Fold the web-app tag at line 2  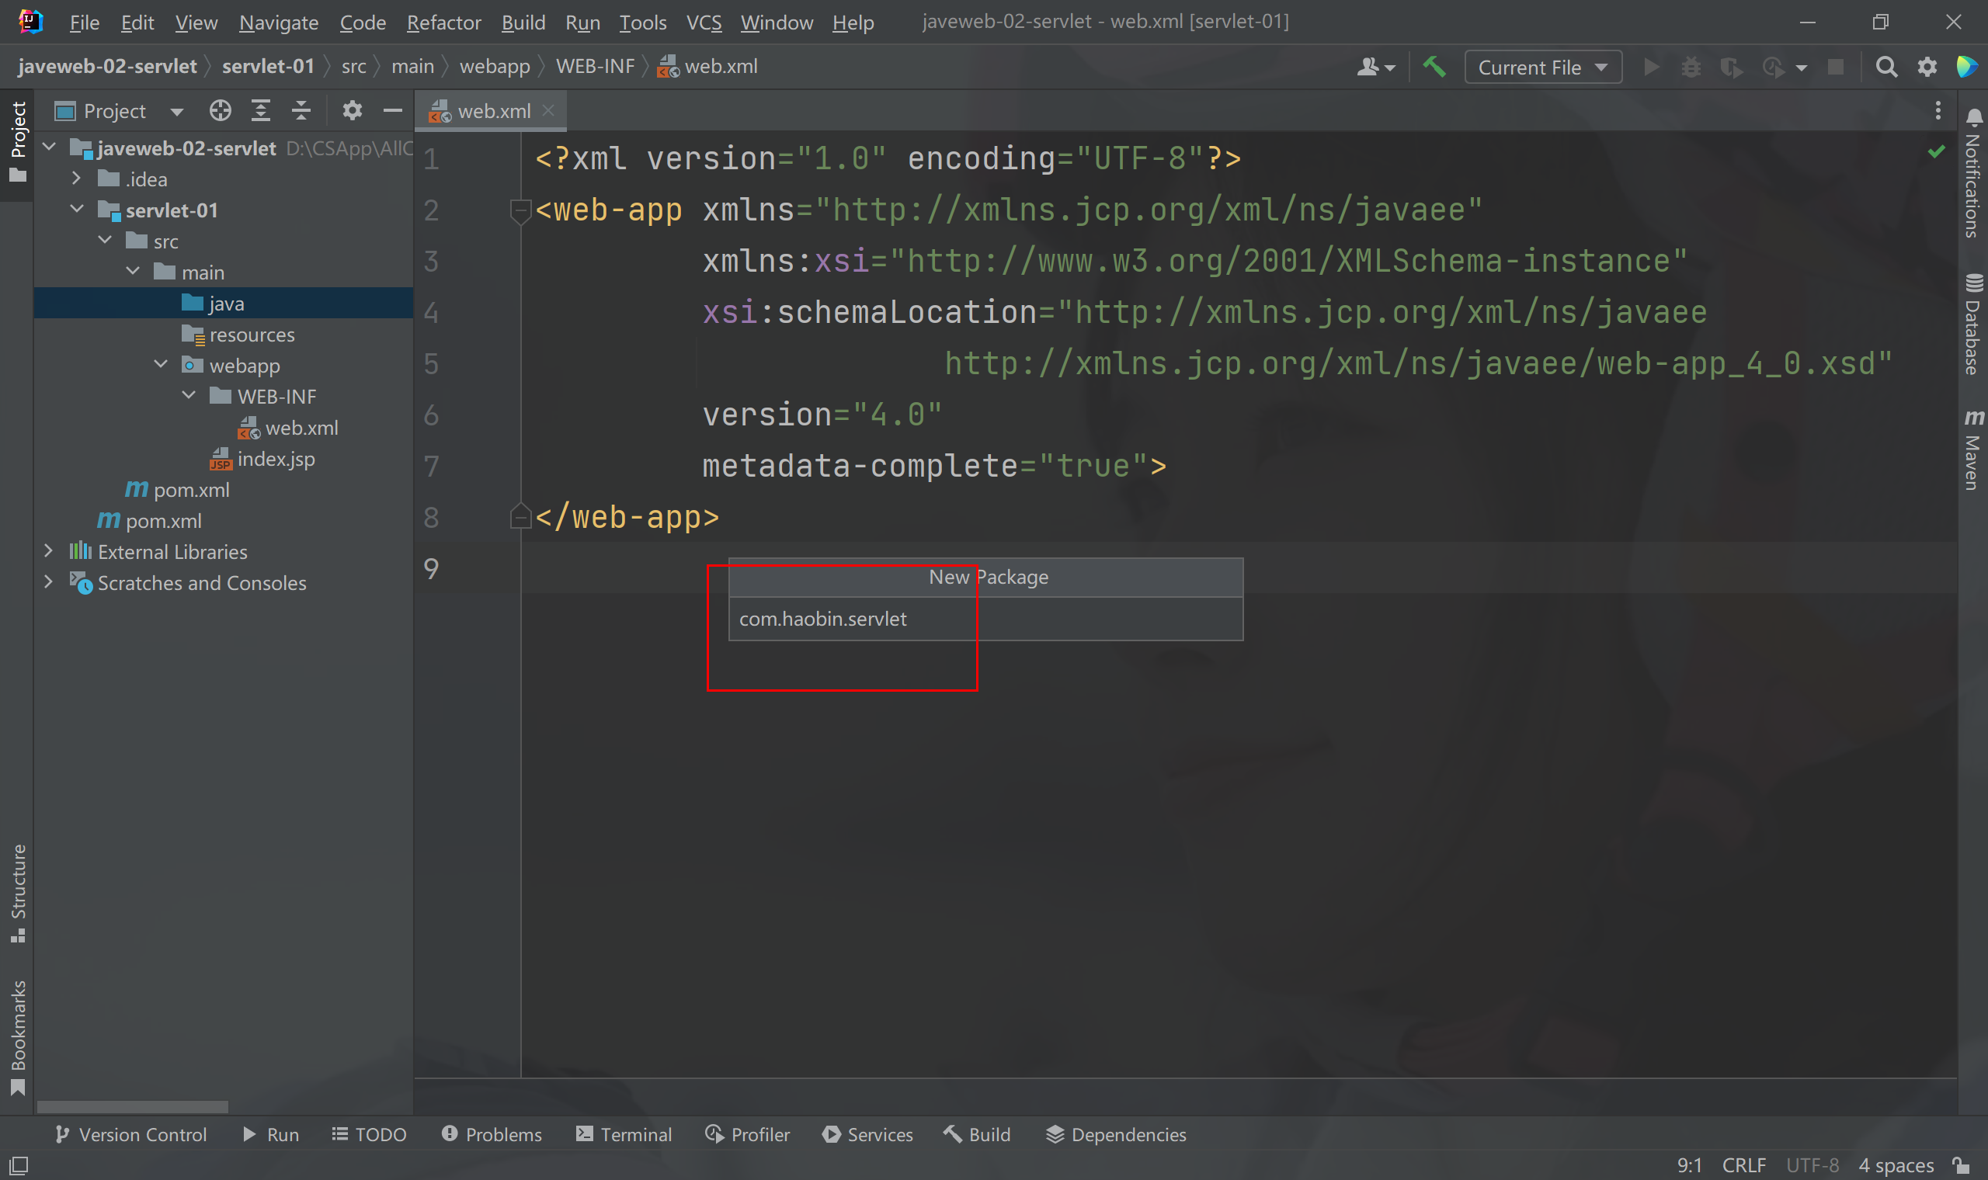point(520,210)
